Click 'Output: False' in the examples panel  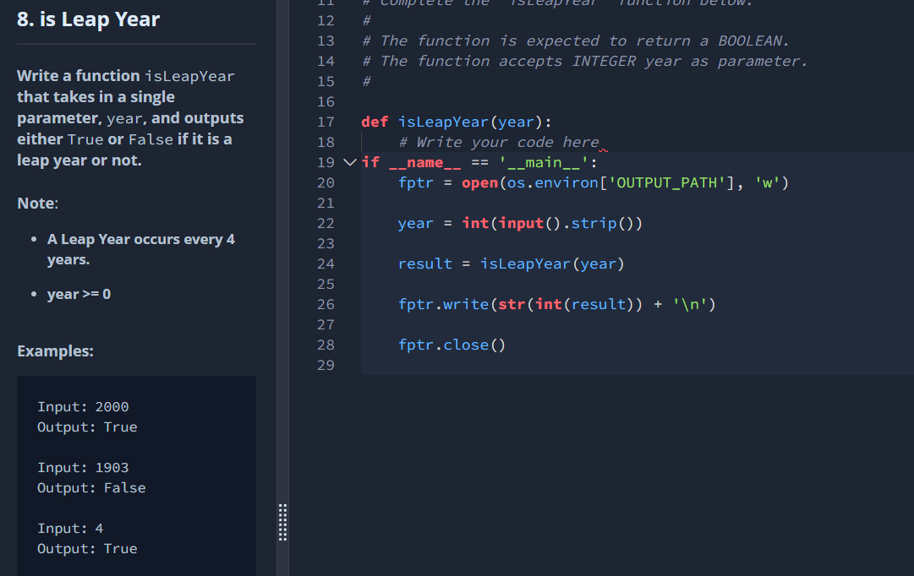coord(91,487)
